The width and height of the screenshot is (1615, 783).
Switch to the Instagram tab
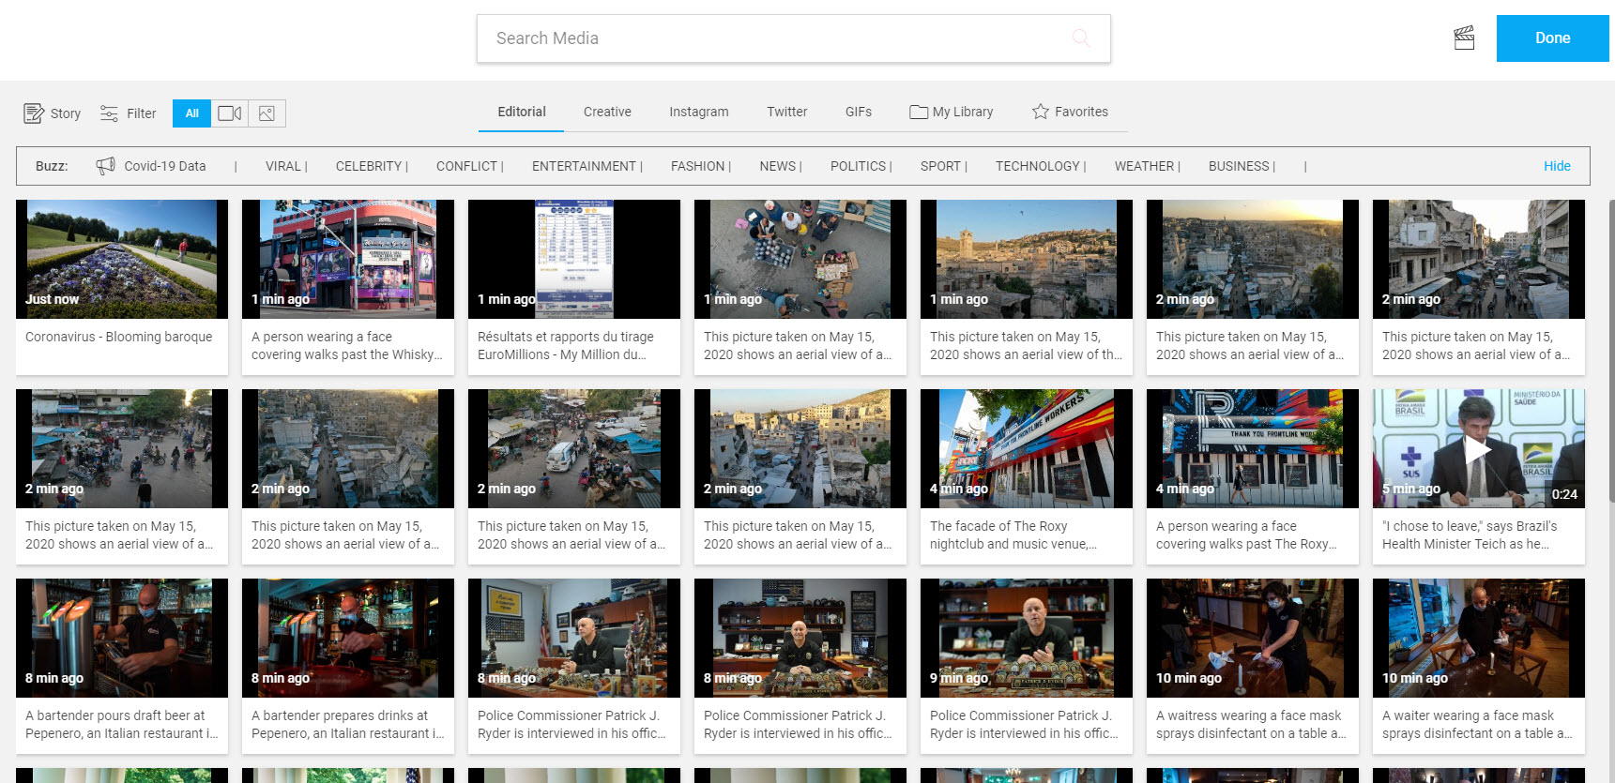[x=698, y=112]
